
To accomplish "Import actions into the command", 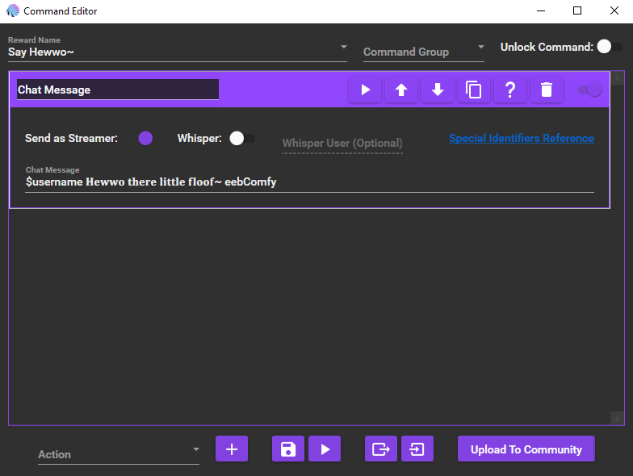I will pos(417,449).
